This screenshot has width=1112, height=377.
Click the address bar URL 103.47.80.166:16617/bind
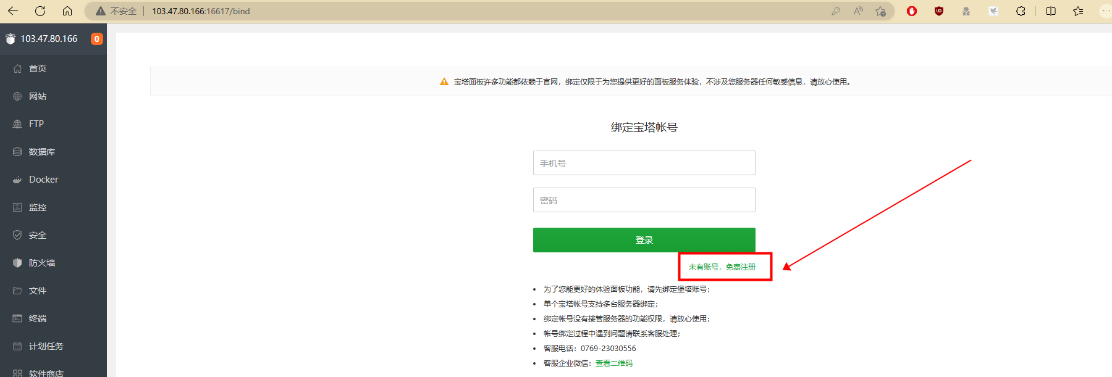coord(201,11)
